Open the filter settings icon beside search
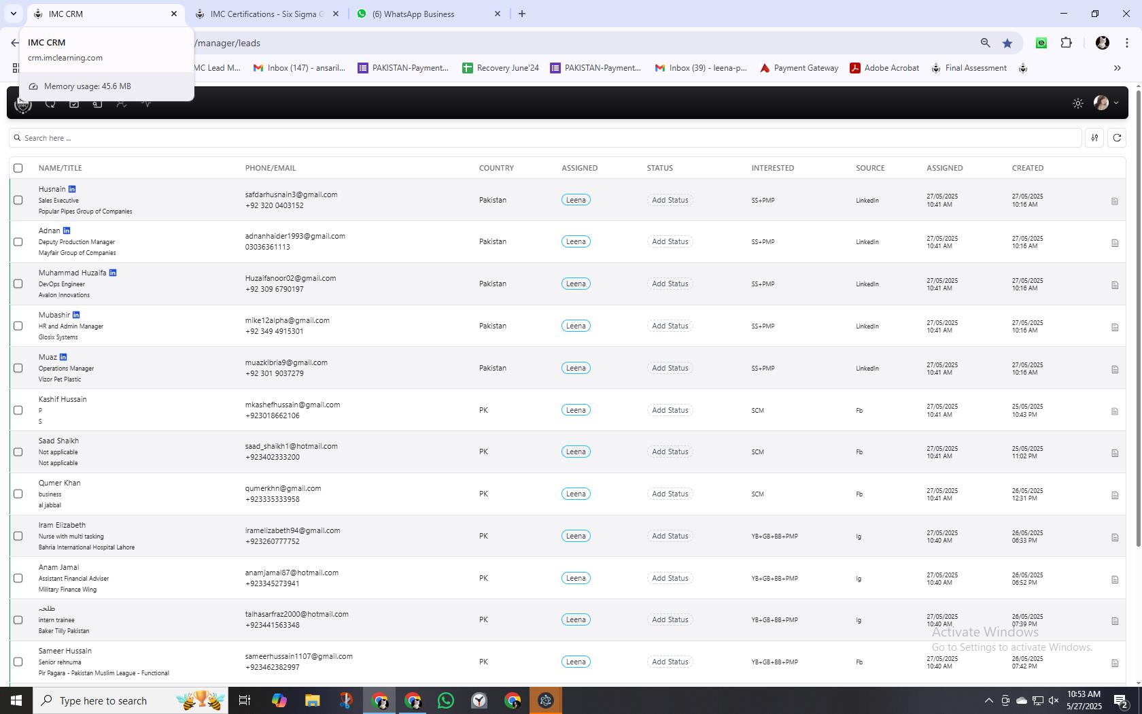This screenshot has width=1142, height=714. point(1094,137)
